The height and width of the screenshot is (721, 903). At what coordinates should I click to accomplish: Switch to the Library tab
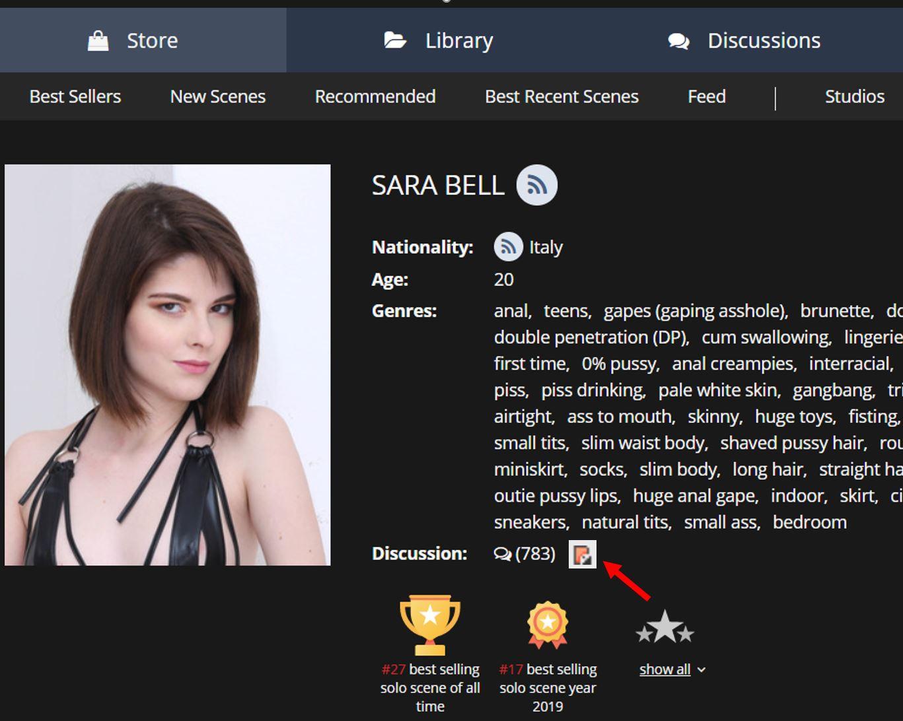coord(458,41)
